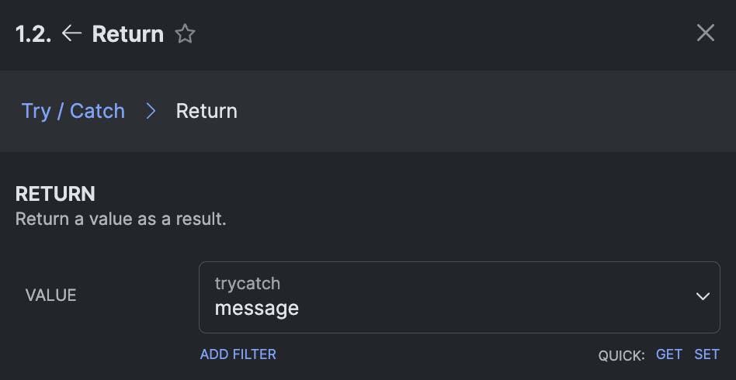
Task: Star the Return step as favorite
Action: [185, 33]
